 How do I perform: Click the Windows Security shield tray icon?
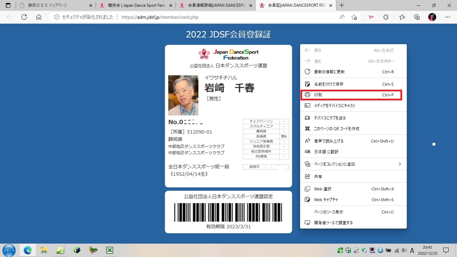[348, 250]
